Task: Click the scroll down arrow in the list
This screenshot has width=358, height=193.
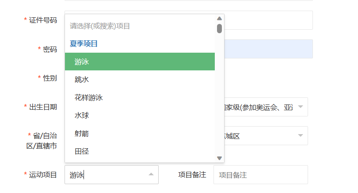Action: pos(219,158)
